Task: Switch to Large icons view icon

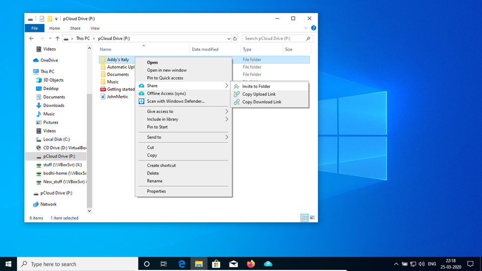Action: pos(313,218)
